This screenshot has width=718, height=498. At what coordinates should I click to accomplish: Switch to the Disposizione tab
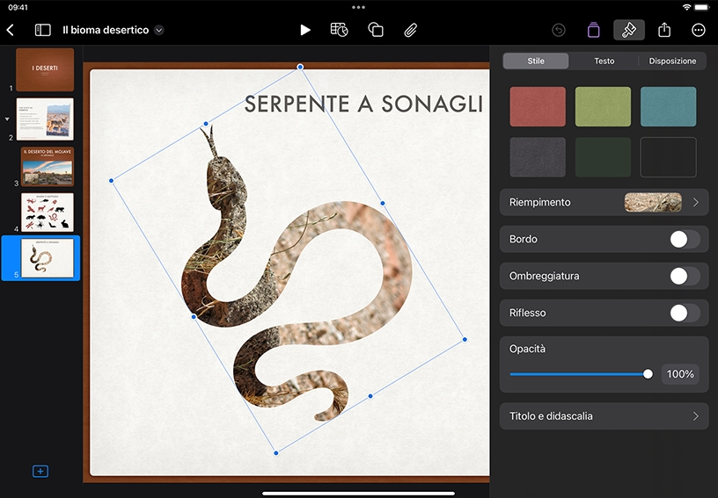click(672, 61)
